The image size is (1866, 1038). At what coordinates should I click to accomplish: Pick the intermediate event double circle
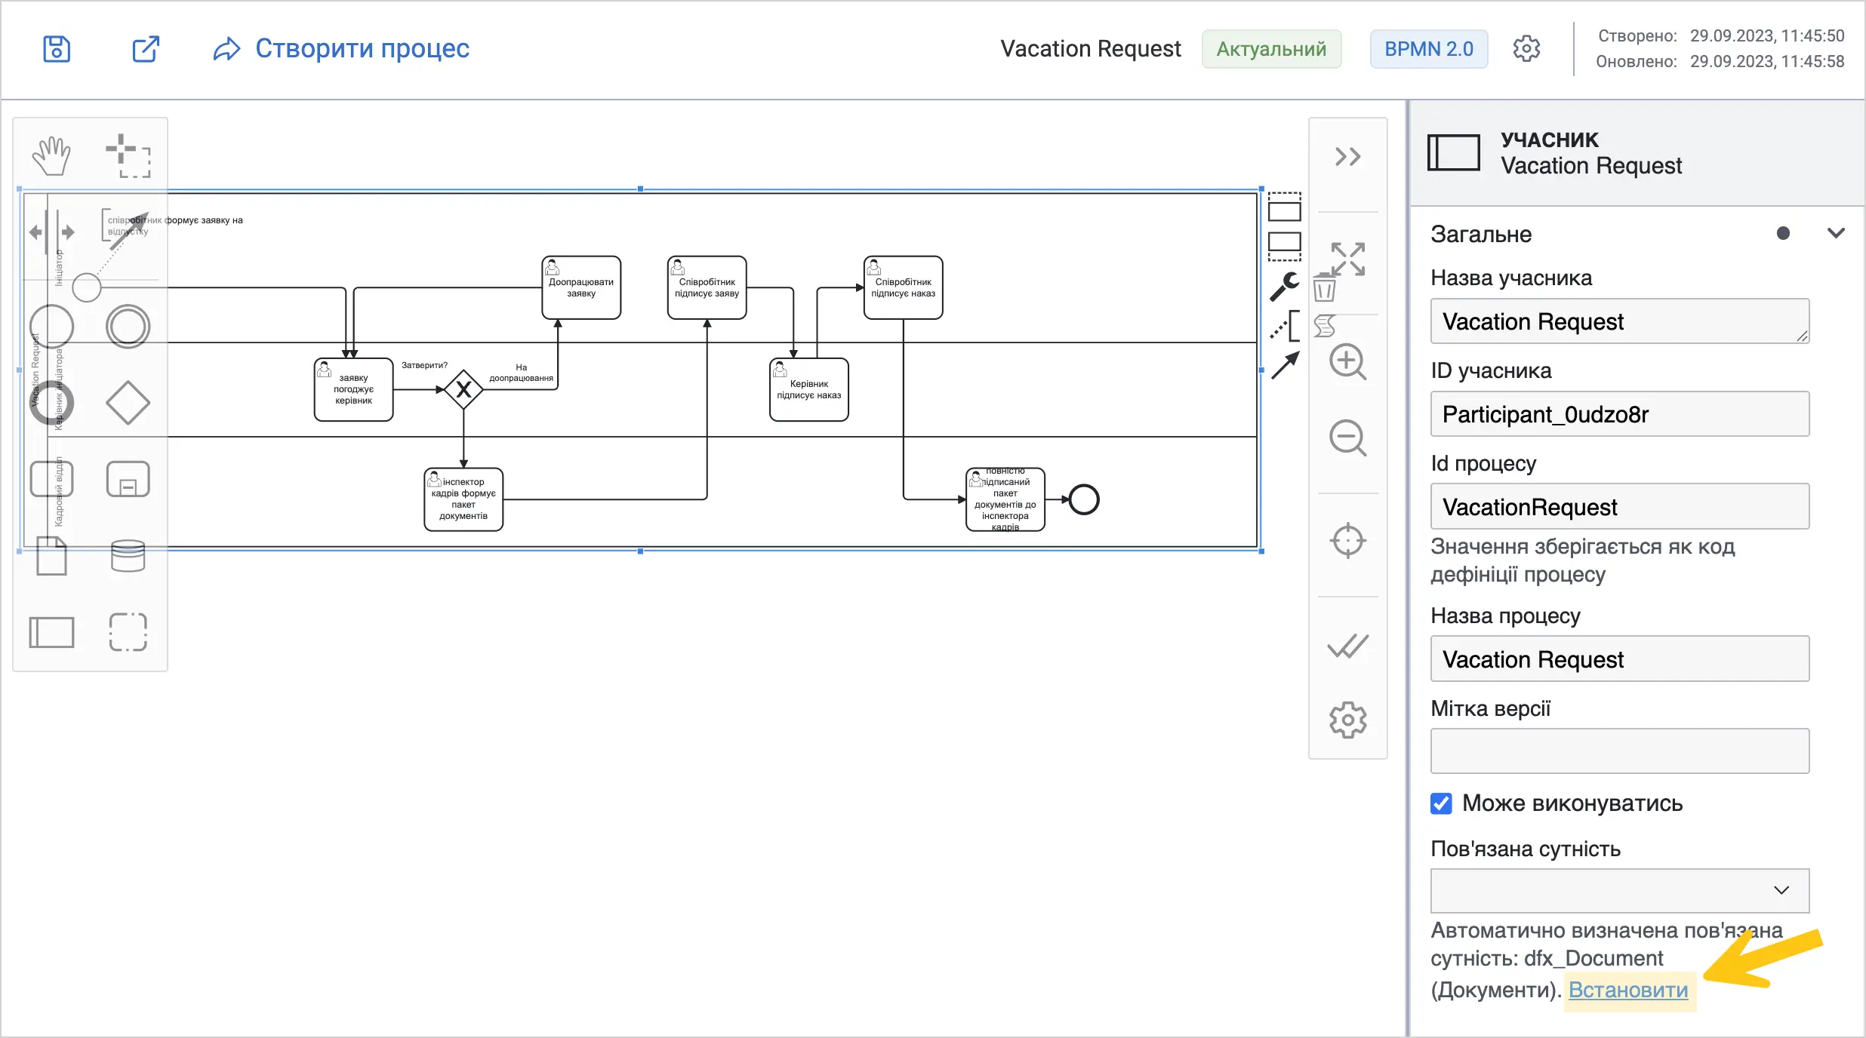[128, 327]
